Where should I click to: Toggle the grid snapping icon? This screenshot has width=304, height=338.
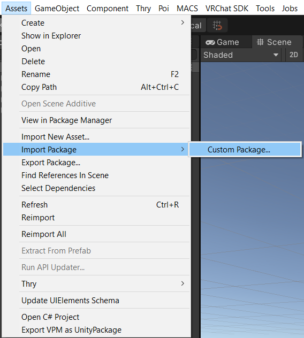click(x=217, y=26)
